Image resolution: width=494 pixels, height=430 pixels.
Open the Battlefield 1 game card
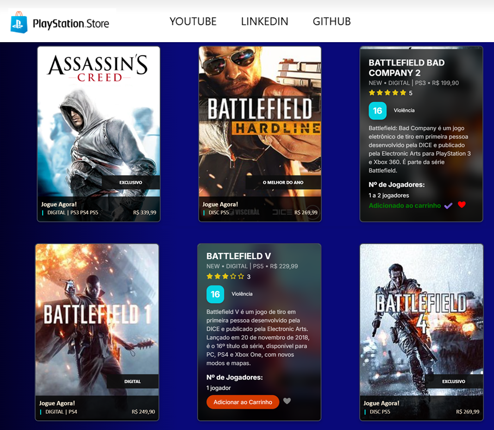tap(97, 332)
